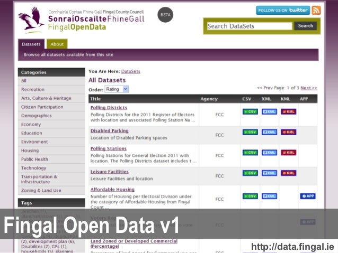Image resolution: width=338 pixels, height=253 pixels.
Task: Select the Technology category
Action: click(x=51, y=168)
